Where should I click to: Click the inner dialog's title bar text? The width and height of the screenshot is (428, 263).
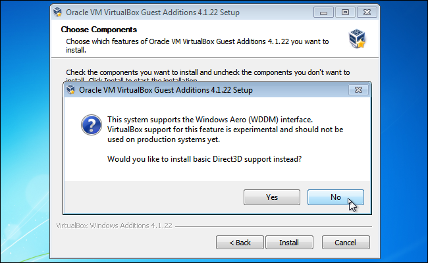pyautogui.click(x=166, y=90)
